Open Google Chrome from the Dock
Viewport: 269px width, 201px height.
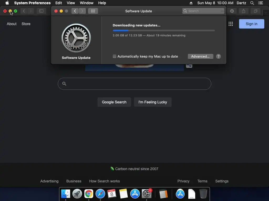[x=89, y=194]
